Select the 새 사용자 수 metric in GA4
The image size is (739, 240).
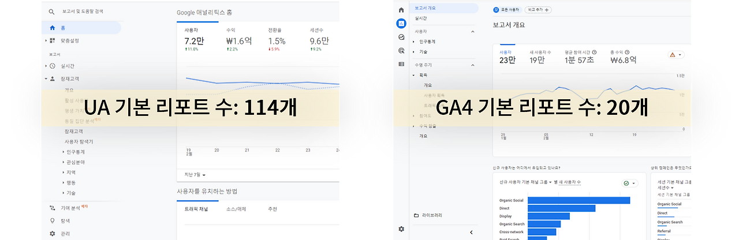click(541, 57)
